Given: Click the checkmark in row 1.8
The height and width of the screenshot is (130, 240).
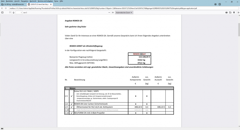Looking at the screenshot, I should 71,104.
